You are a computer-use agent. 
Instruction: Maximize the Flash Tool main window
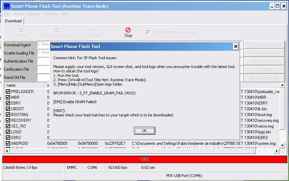pyautogui.click(x=277, y=6)
